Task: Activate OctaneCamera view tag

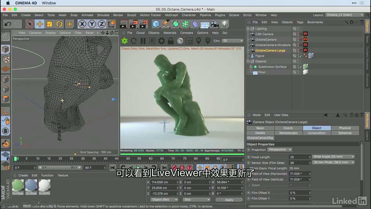Action: [305, 39]
